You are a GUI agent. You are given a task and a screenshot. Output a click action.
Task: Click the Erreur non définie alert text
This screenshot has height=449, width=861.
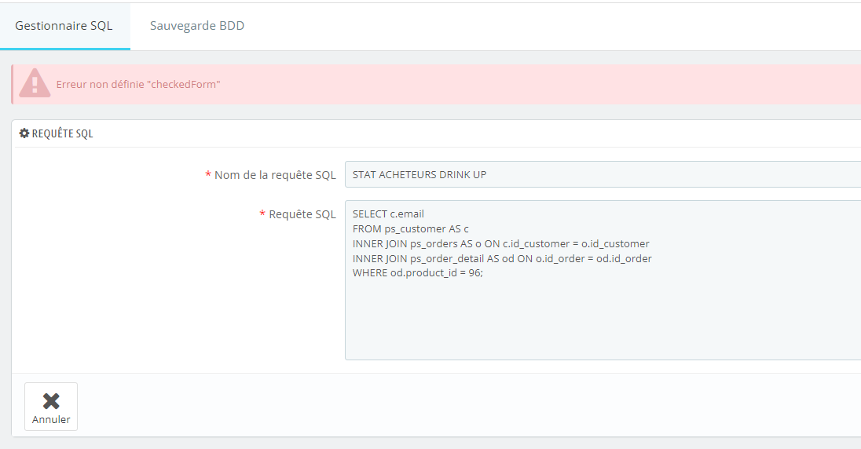click(x=138, y=85)
